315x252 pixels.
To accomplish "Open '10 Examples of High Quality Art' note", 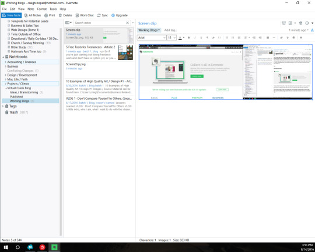I will 99,86.
